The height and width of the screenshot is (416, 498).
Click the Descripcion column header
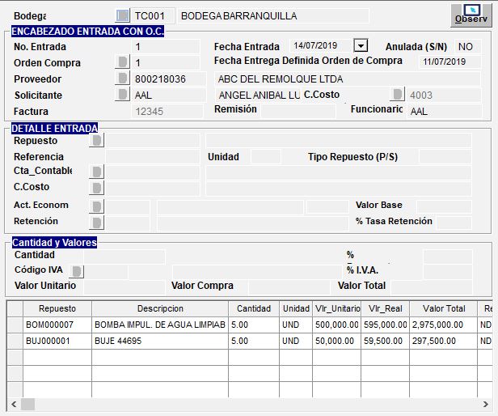(x=160, y=308)
